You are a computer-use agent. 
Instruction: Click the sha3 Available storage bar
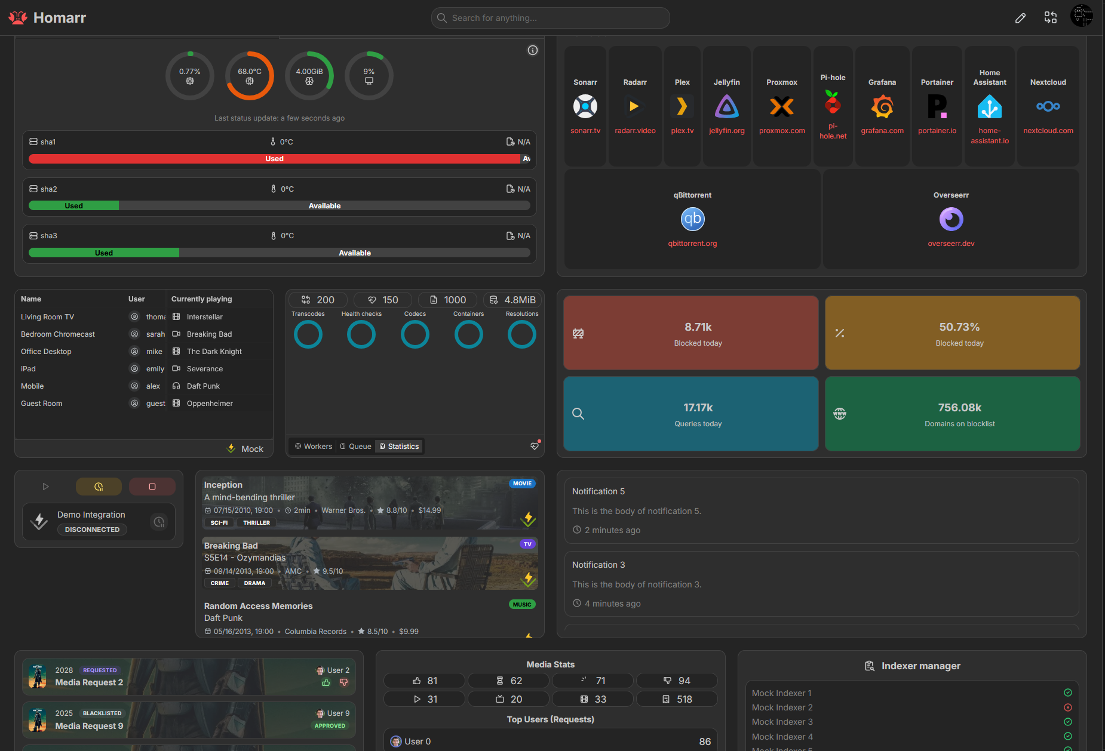(355, 253)
